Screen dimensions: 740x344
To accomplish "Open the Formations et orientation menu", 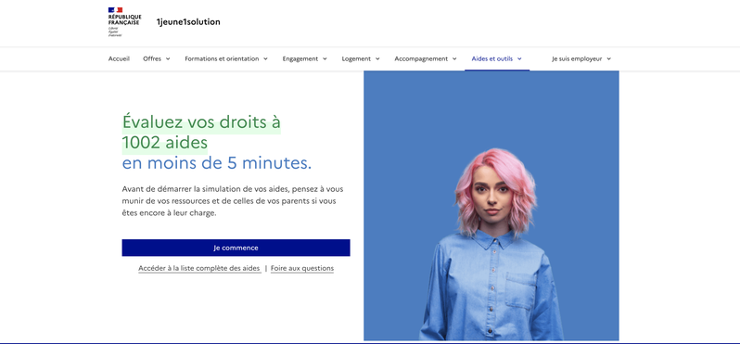I will point(226,59).
